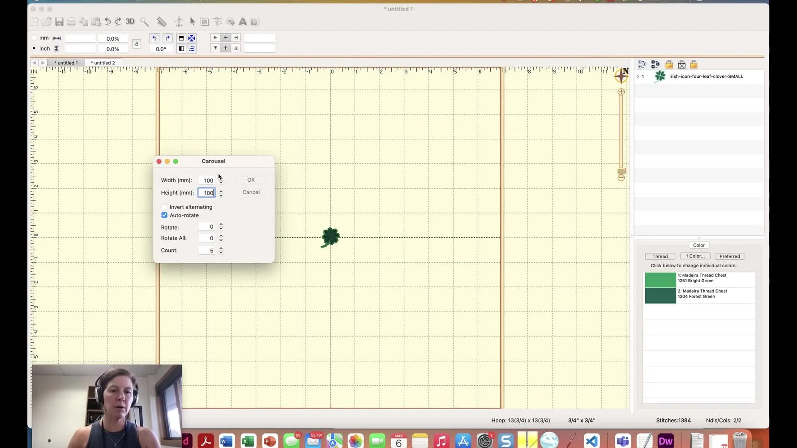Click the Color panel header button
This screenshot has width=797, height=448.
pyautogui.click(x=699, y=245)
